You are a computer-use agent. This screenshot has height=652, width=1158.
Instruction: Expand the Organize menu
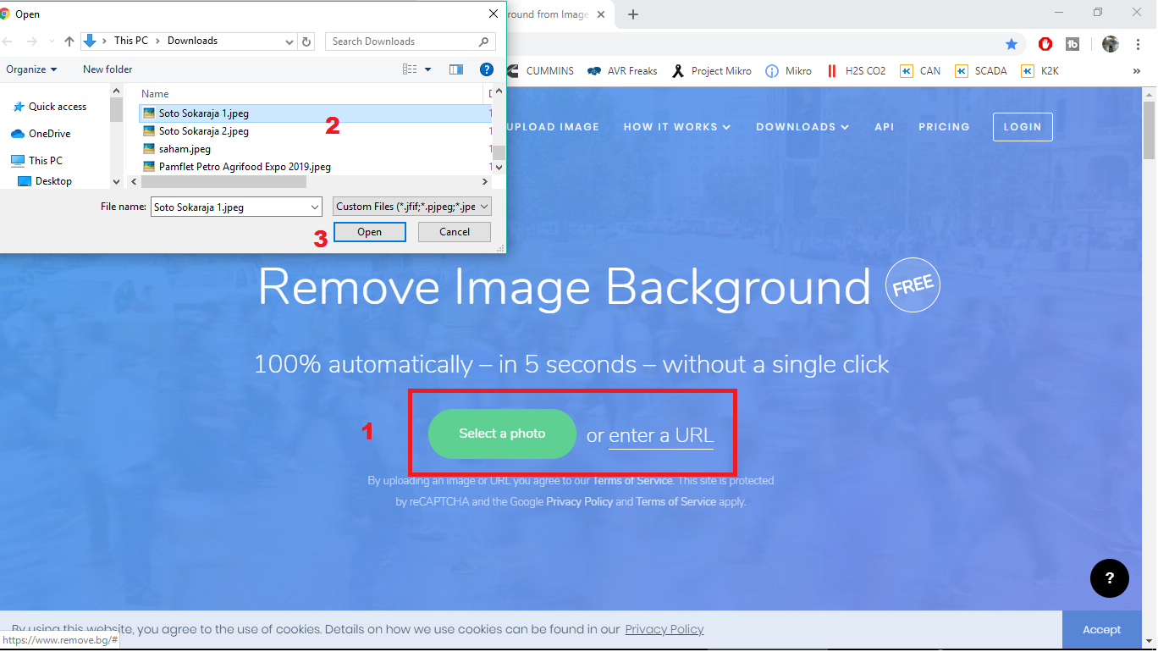click(32, 69)
